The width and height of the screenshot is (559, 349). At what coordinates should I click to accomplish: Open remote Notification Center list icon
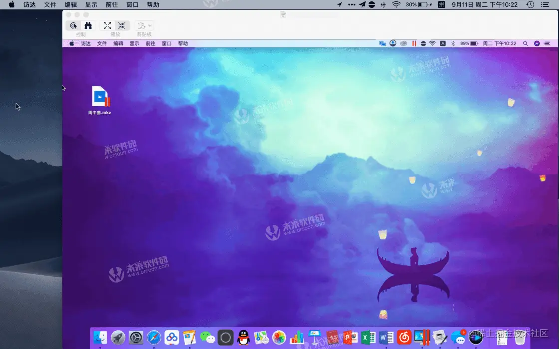tap(547, 43)
